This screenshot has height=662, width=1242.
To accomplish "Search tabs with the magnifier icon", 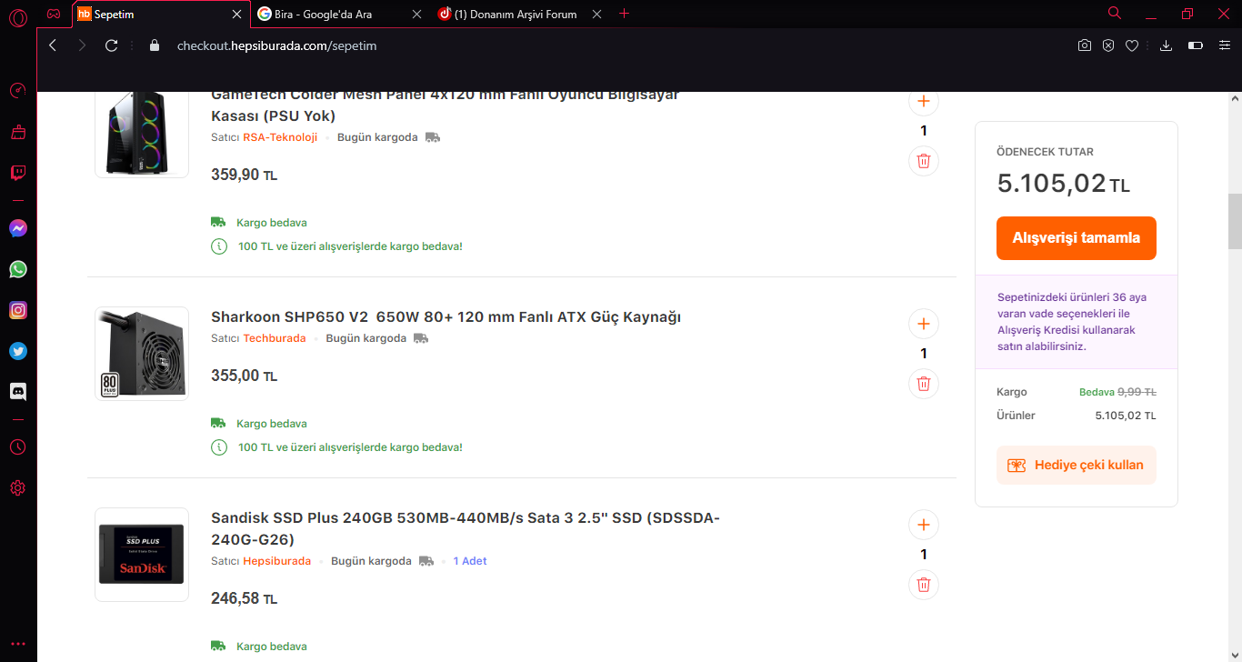I will tap(1115, 13).
